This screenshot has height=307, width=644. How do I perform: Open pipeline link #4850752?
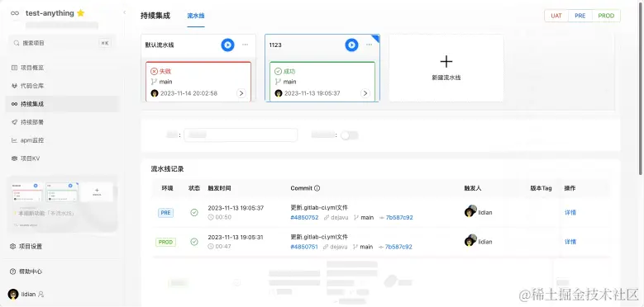pos(304,218)
